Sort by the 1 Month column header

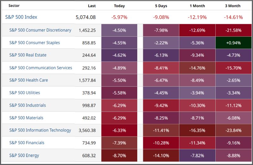pos(197,6)
